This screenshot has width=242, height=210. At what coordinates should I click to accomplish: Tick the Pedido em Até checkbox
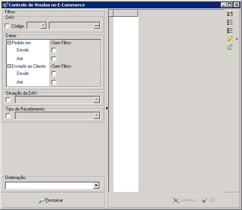click(54, 59)
